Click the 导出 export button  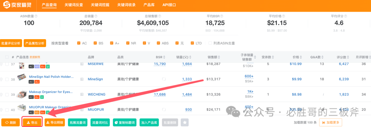pos(32,123)
